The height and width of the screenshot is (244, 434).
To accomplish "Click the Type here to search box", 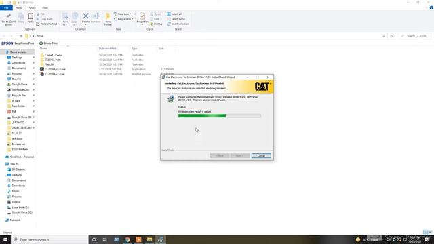I will [x=50, y=239].
